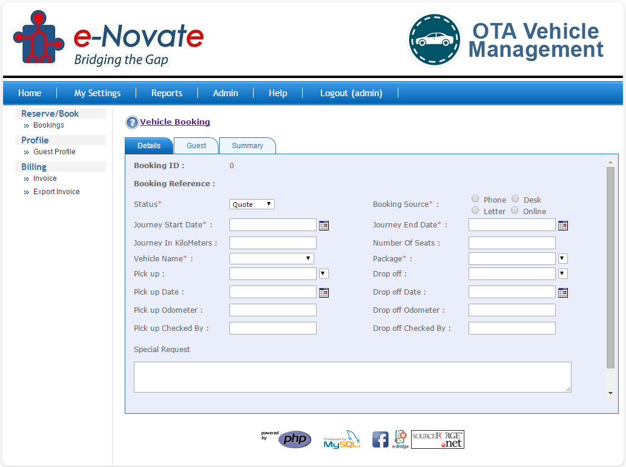The image size is (626, 467).
Task: Click the MySQL logo in the footer
Action: point(341,439)
